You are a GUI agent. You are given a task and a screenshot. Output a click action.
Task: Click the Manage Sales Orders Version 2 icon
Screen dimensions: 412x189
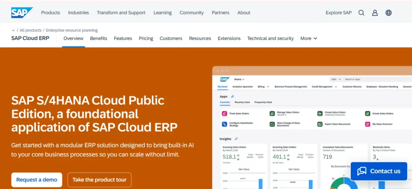pyautogui.click(x=272, y=114)
